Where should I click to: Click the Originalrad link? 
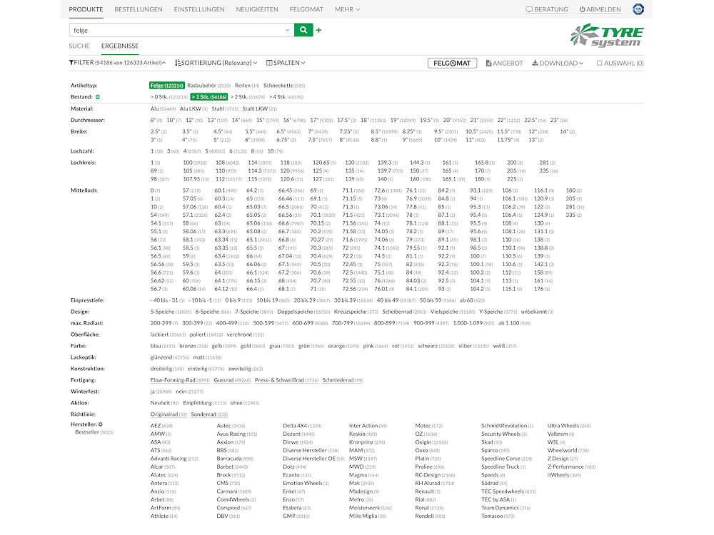click(169, 414)
